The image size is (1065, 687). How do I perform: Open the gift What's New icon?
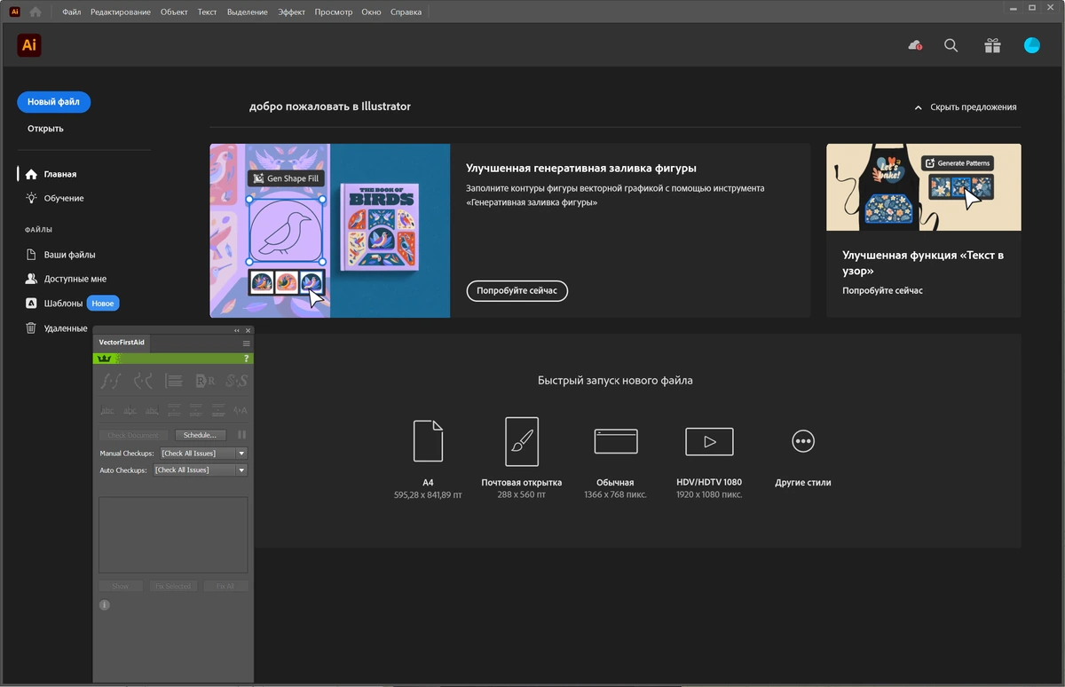pyautogui.click(x=992, y=45)
